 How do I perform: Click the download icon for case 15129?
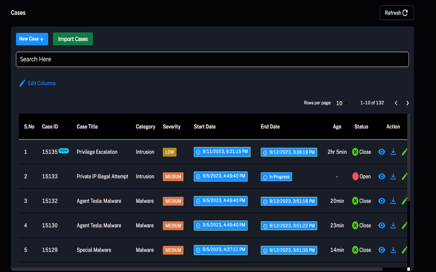[x=393, y=250]
